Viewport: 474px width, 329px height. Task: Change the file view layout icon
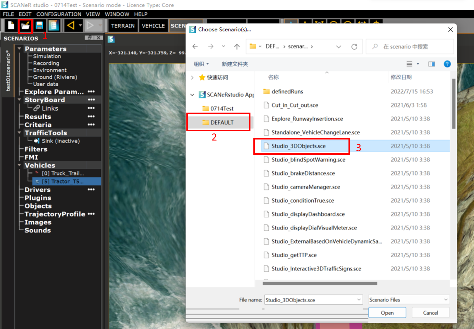click(x=409, y=64)
